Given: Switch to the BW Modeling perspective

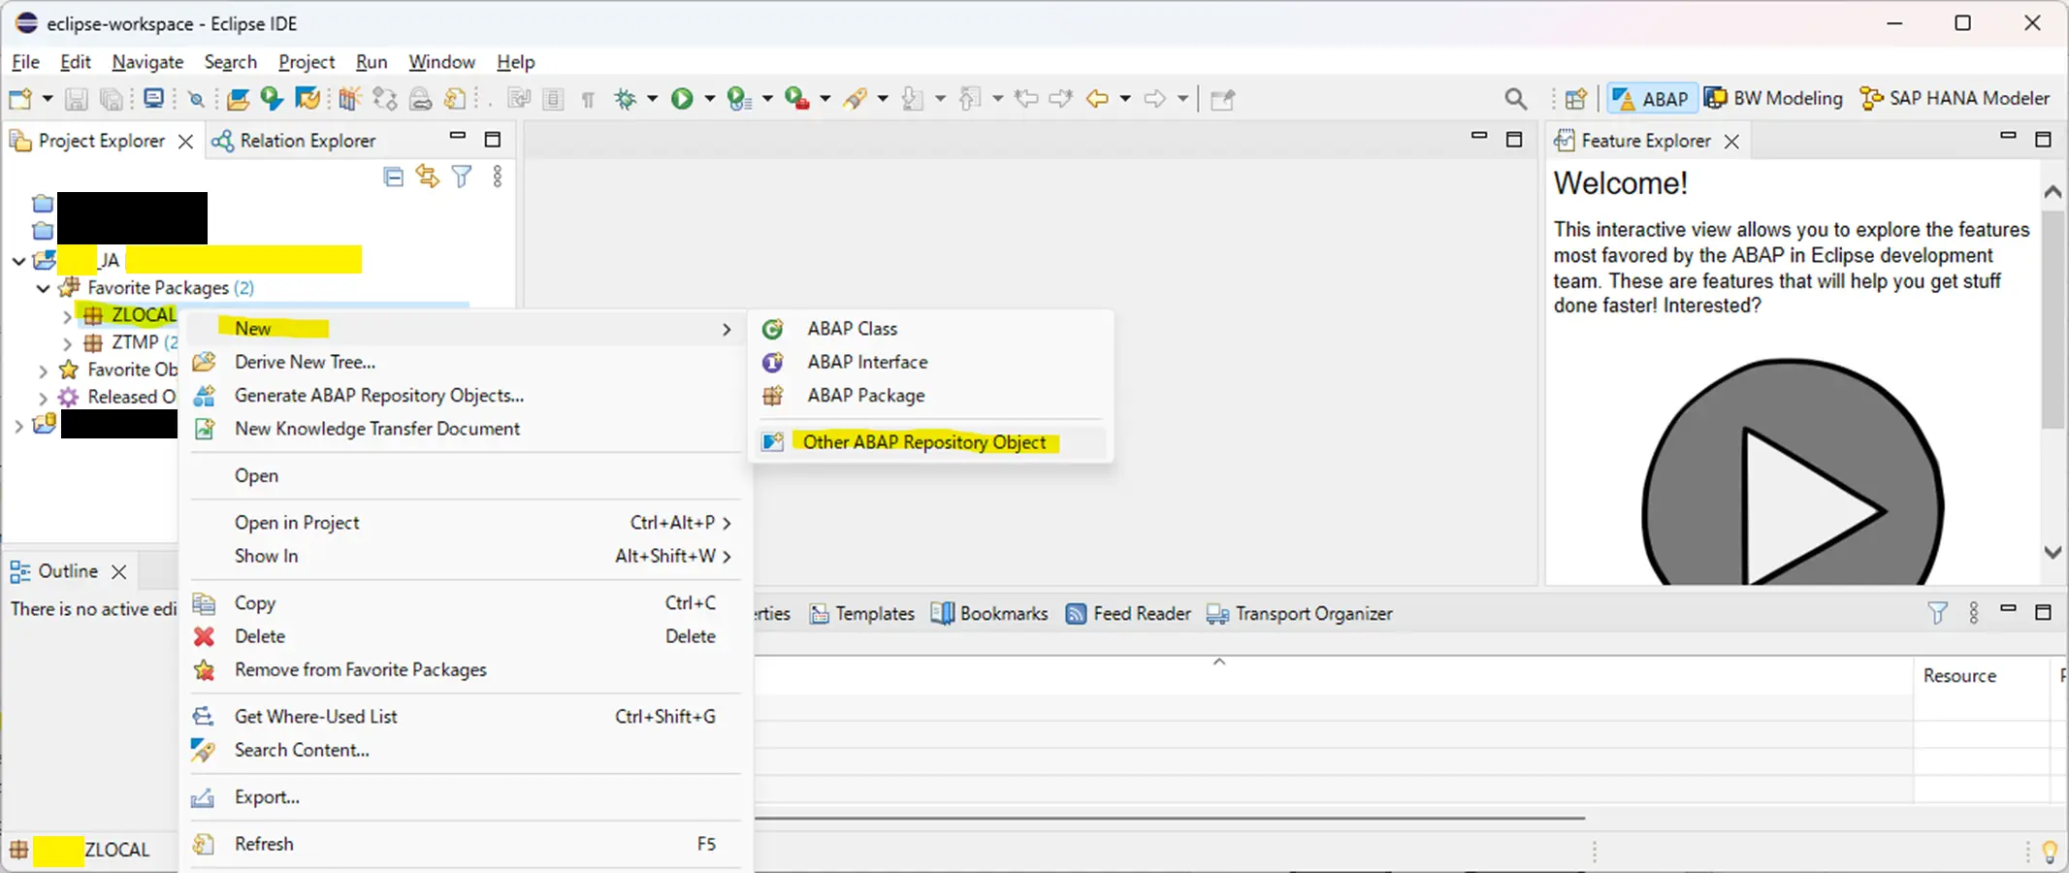Looking at the screenshot, I should 1774,99.
